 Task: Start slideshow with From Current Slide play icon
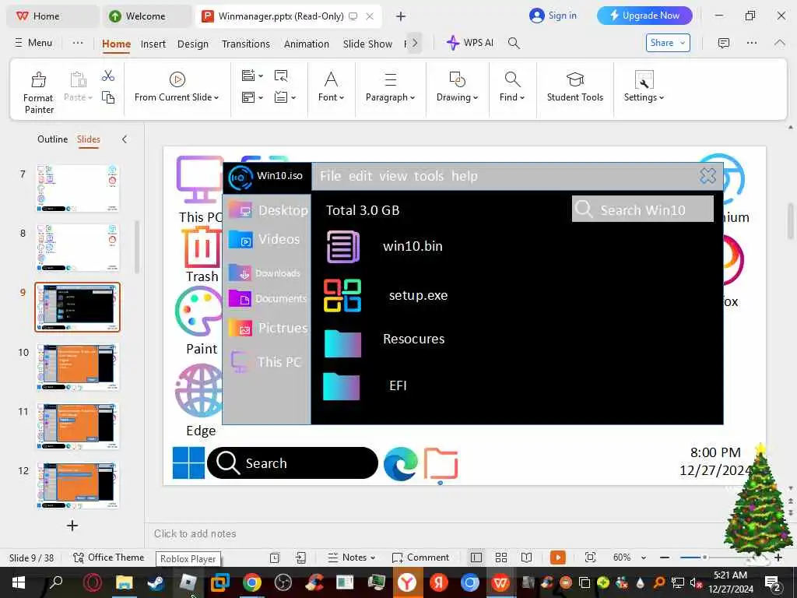pyautogui.click(x=177, y=79)
